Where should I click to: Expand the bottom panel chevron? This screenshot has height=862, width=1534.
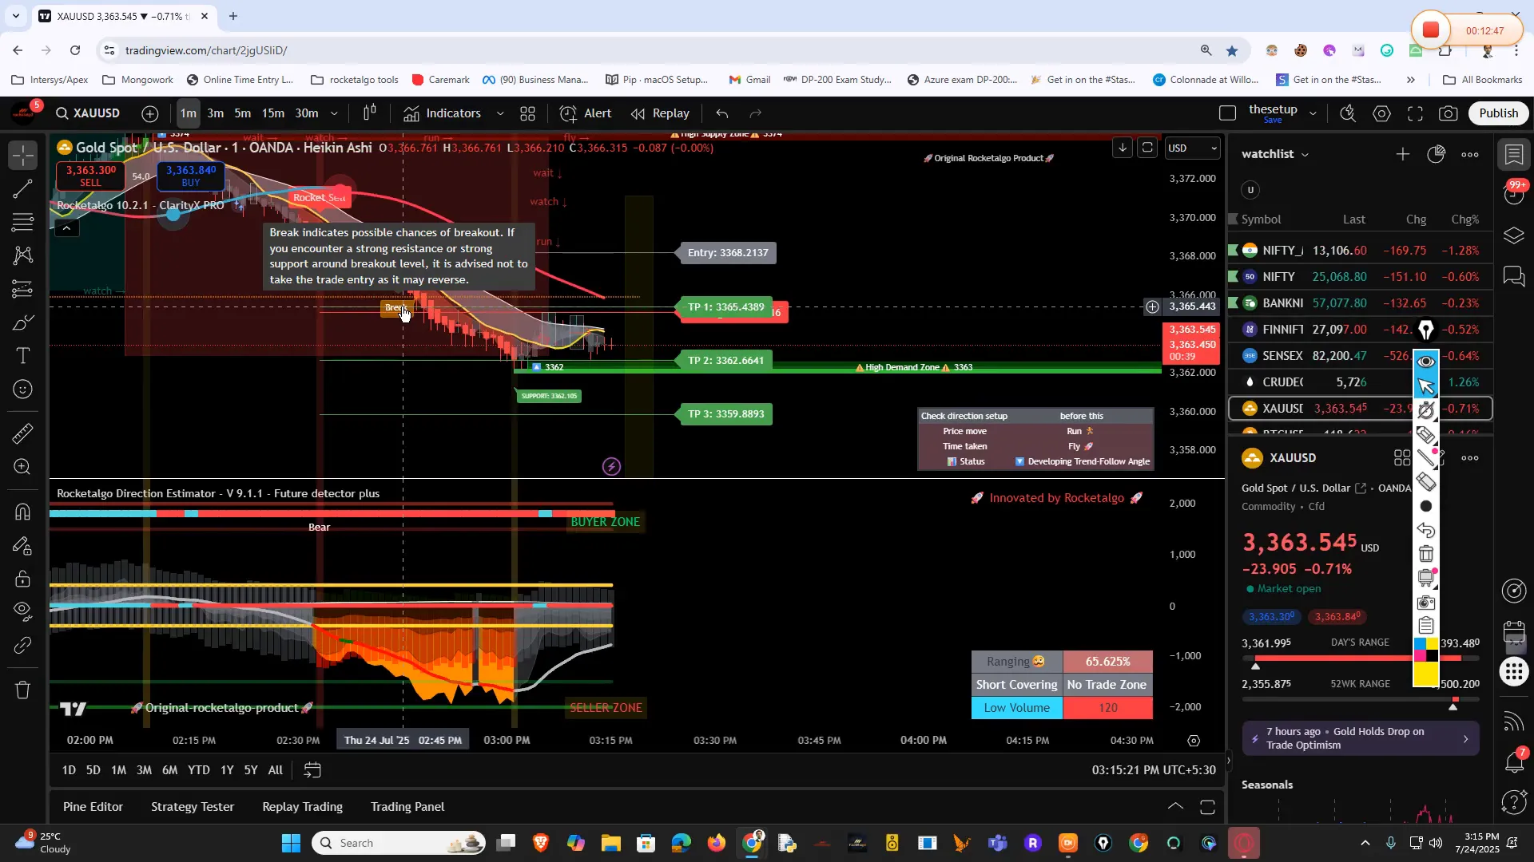[1175, 807]
